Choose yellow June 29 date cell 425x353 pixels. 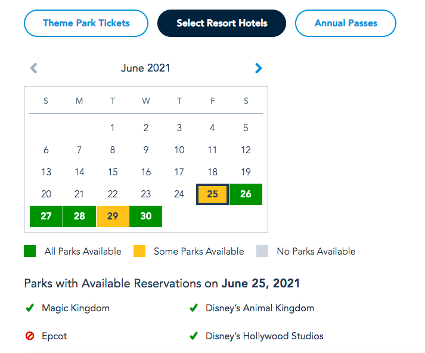pyautogui.click(x=113, y=216)
